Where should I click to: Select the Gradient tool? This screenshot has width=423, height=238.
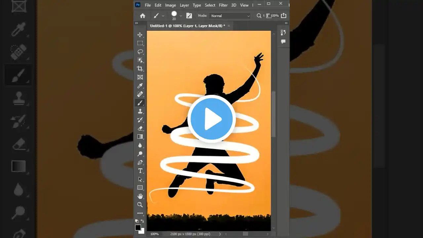coord(140,137)
